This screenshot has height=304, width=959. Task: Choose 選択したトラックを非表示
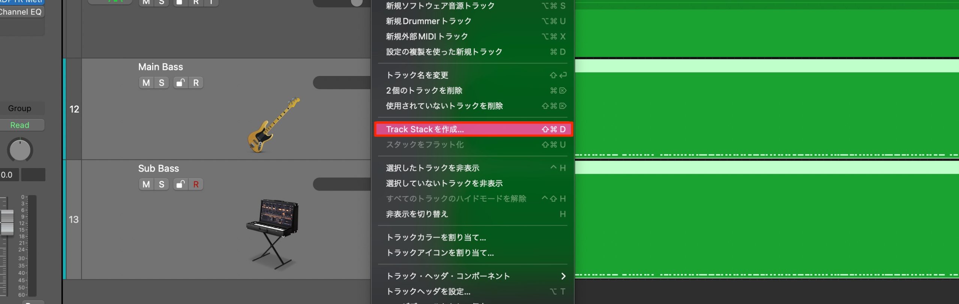click(x=473, y=168)
